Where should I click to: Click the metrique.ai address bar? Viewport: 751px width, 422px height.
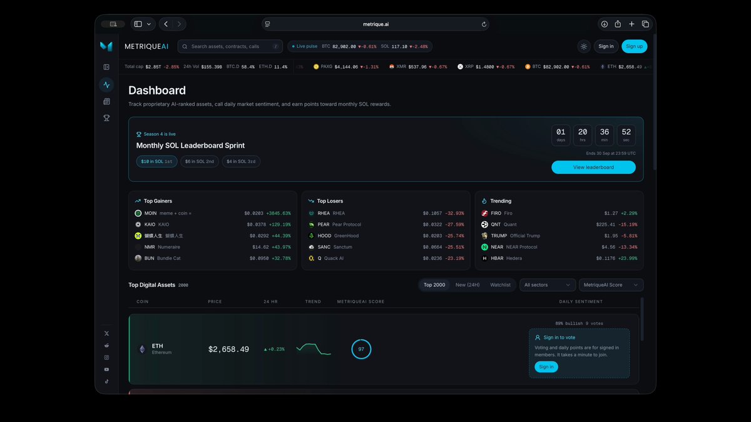click(375, 24)
